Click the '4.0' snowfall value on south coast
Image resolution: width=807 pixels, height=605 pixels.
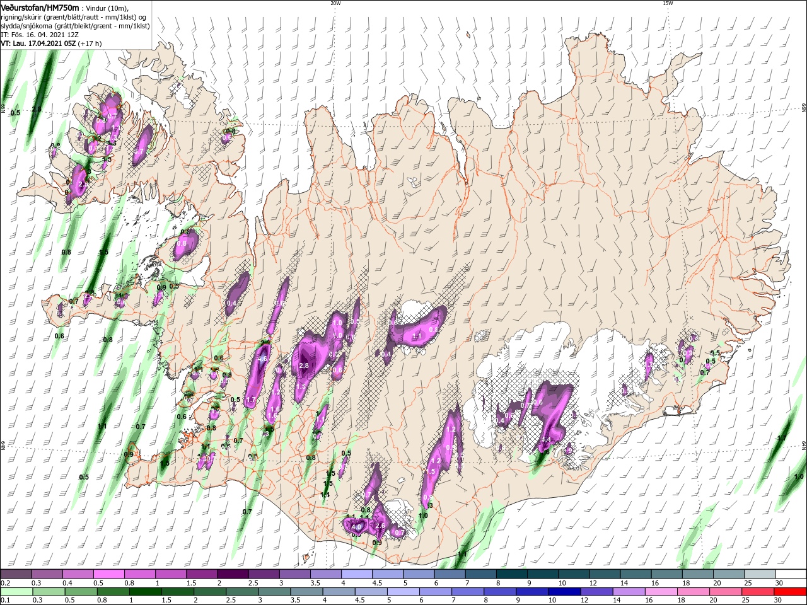[x=356, y=526]
